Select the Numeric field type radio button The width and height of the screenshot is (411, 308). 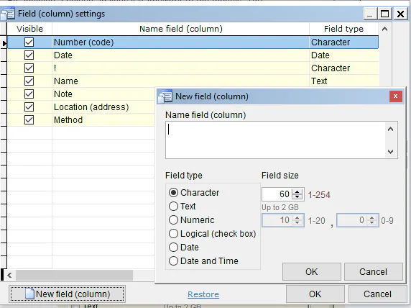point(173,219)
